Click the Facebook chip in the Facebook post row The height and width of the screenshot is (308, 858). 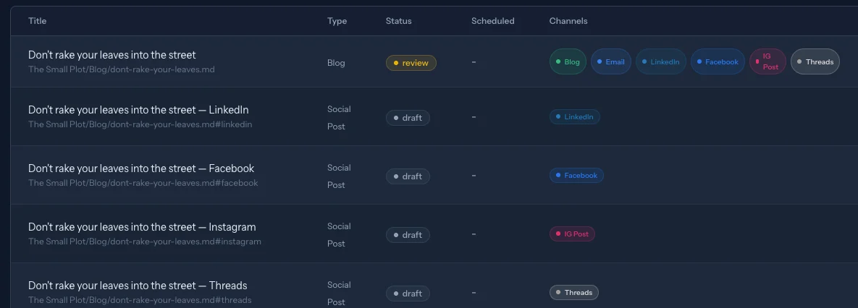pyautogui.click(x=577, y=175)
